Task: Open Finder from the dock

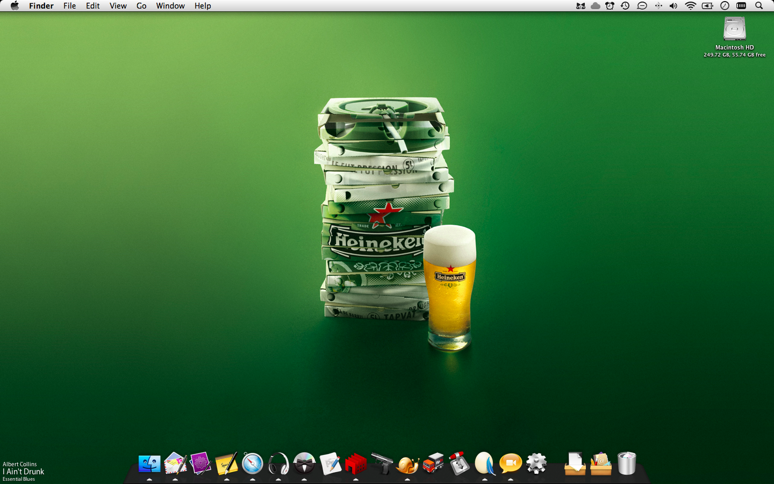Action: point(149,464)
